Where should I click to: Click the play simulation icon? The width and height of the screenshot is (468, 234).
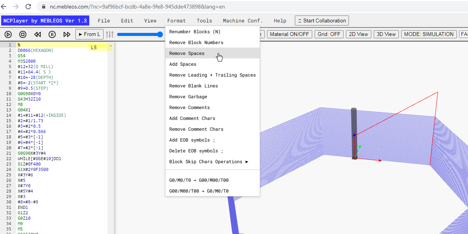pos(8,34)
